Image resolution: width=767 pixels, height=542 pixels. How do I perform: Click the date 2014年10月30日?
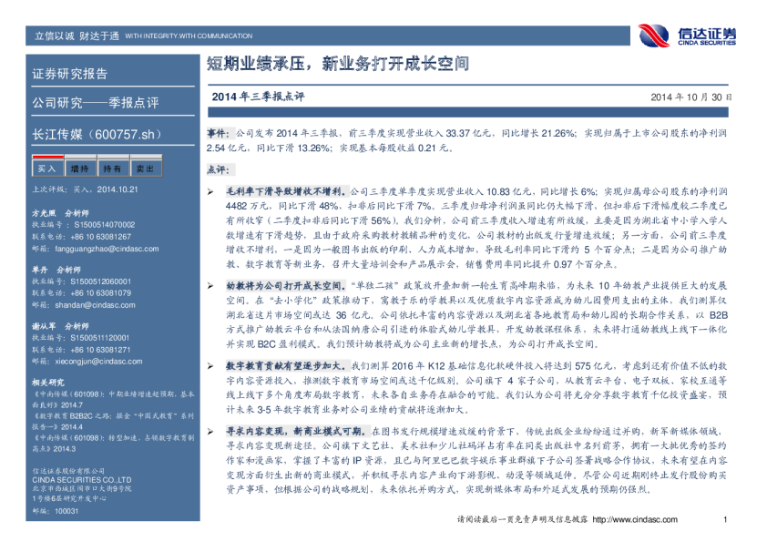[691, 97]
